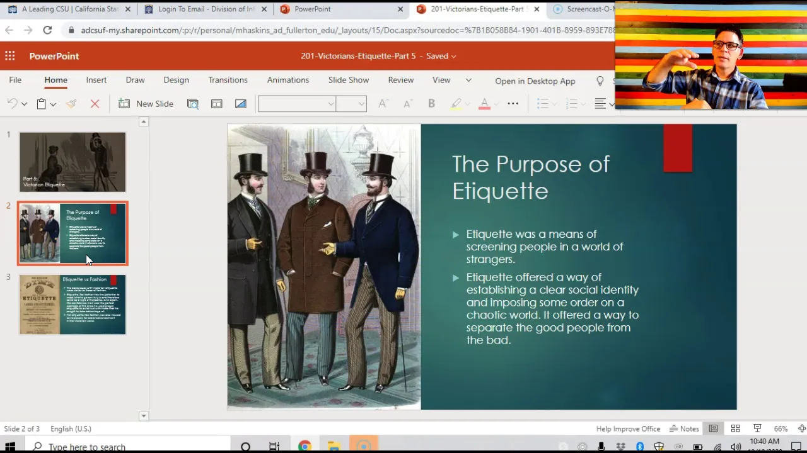Add a slide with New Slide
807x453 pixels.
[x=146, y=104]
